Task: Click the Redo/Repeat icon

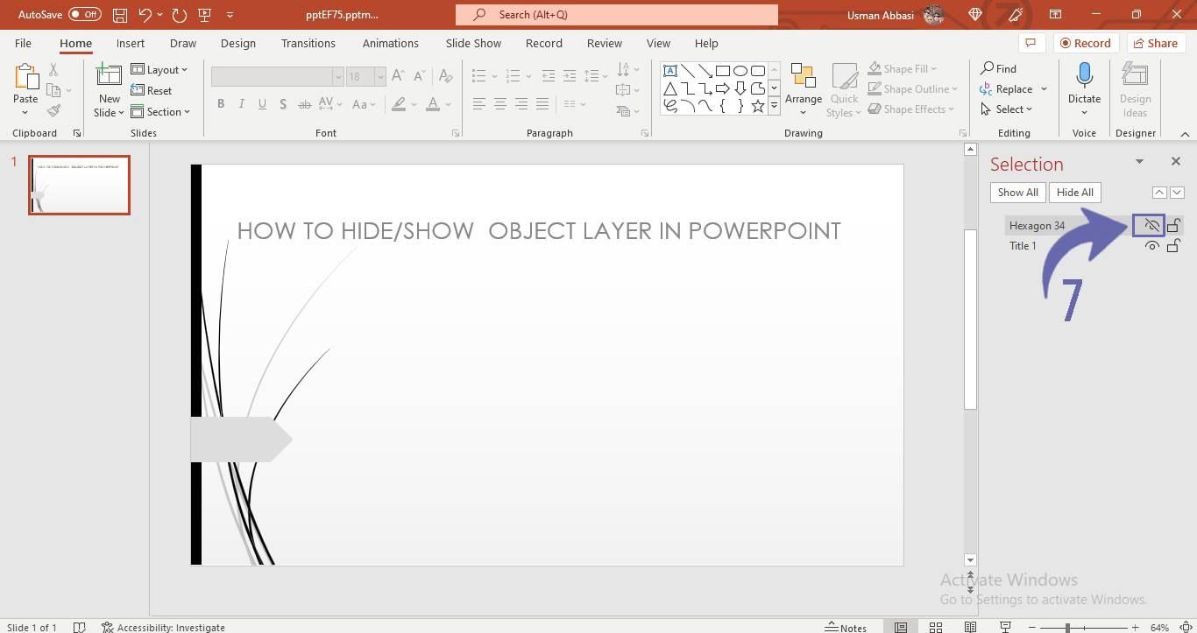Action: (x=180, y=15)
